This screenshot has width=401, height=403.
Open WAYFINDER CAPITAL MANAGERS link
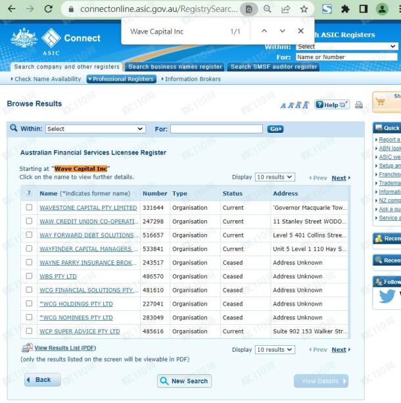89,249
